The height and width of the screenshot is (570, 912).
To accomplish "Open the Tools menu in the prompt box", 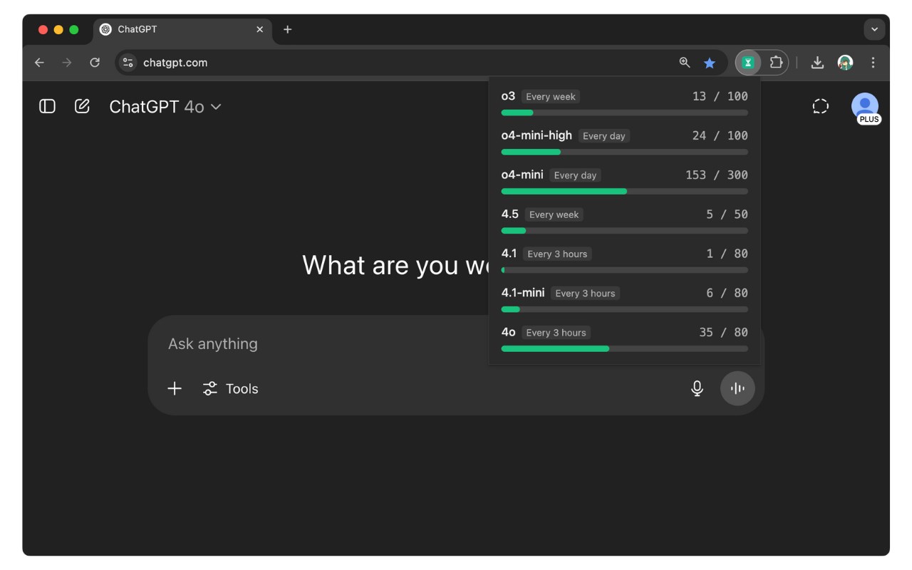I will tap(230, 388).
